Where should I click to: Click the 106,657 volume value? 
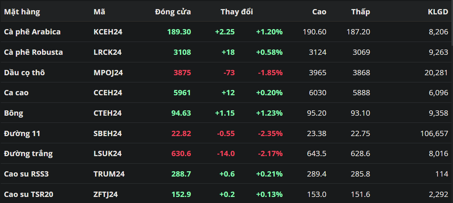(434, 133)
